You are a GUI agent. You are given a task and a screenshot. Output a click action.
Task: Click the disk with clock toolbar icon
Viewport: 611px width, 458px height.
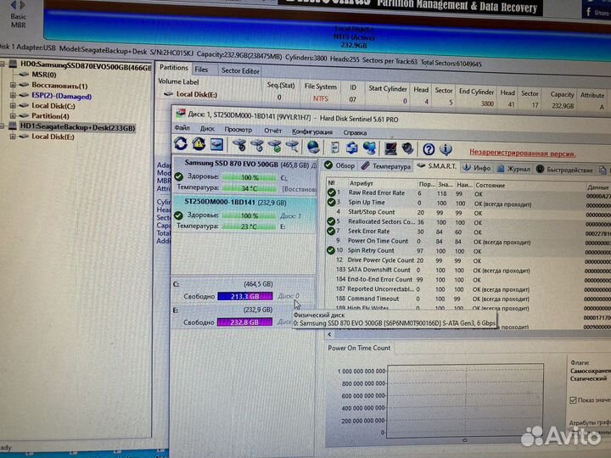[x=257, y=146]
